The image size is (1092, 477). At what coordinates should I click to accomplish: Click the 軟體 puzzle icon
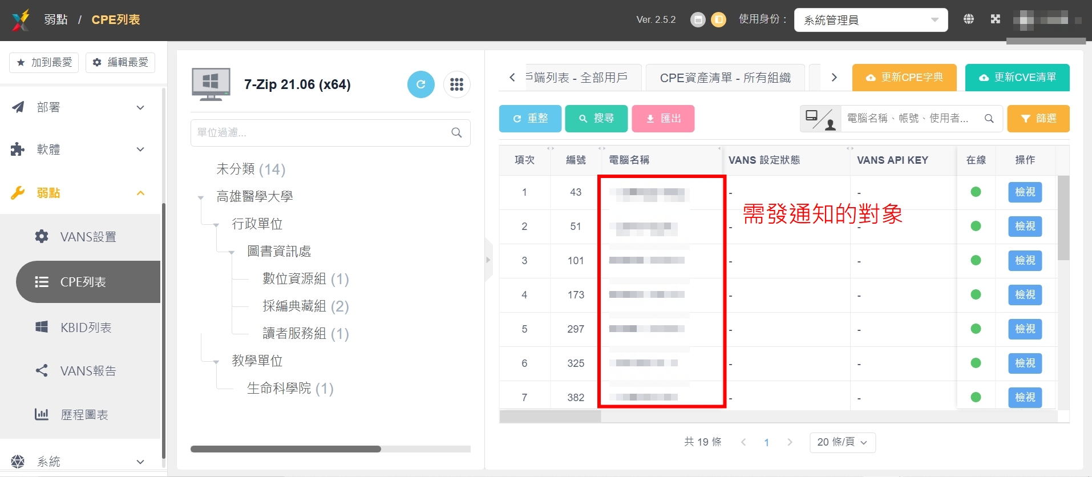18,149
